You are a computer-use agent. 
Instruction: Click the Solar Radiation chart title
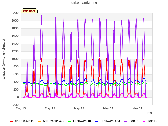point(84,3)
